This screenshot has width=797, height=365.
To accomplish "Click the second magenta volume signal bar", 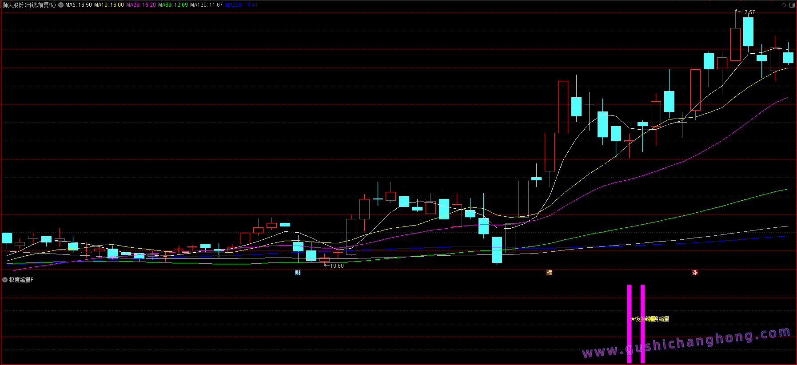I will tap(642, 323).
